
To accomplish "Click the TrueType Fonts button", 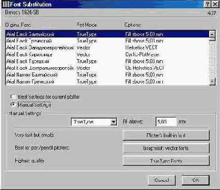I will [166, 161].
